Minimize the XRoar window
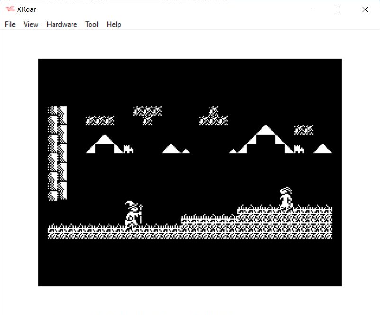Viewport: 380px width, 315px height. (310, 9)
